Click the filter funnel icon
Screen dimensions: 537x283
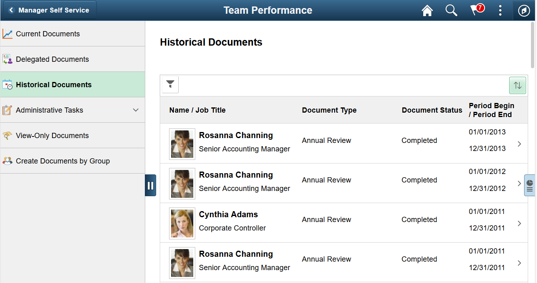tap(170, 85)
